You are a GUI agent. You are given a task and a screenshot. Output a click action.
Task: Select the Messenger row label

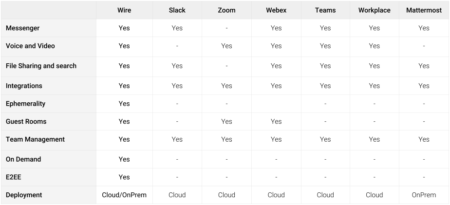click(x=22, y=28)
